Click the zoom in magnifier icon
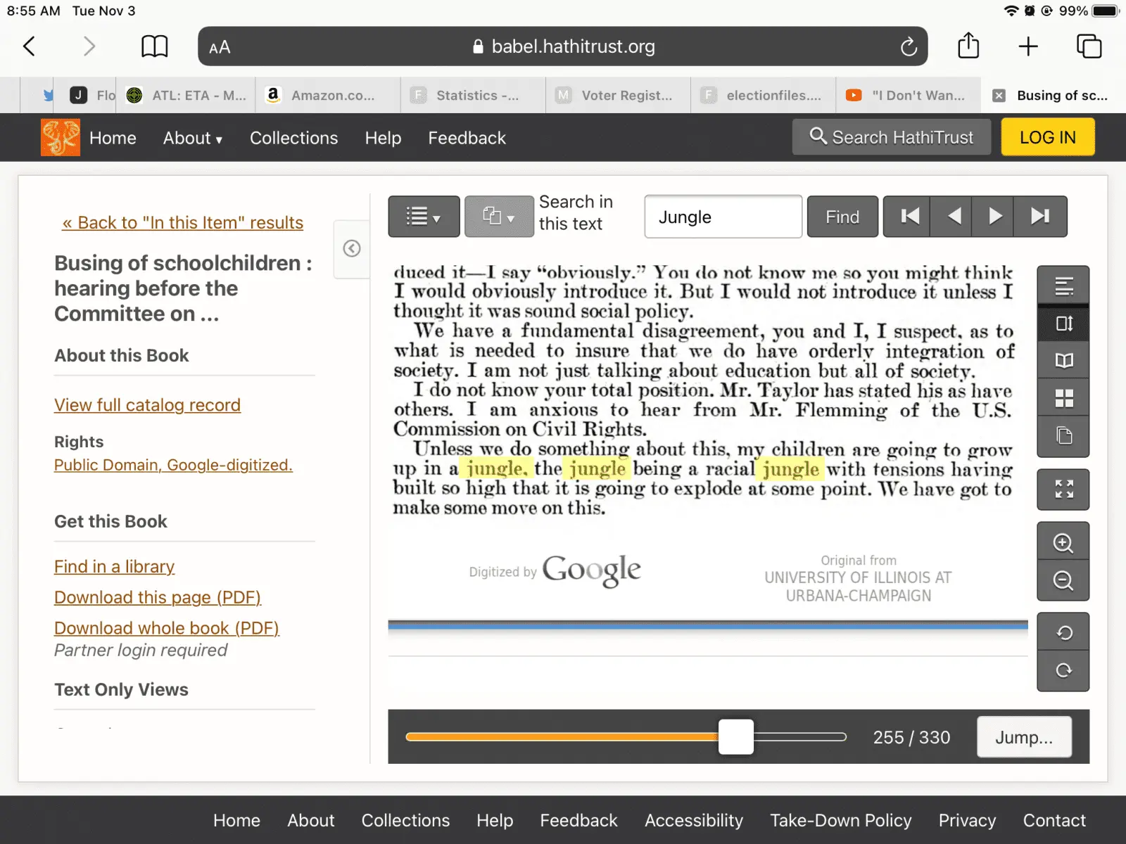The height and width of the screenshot is (844, 1126). (1063, 542)
